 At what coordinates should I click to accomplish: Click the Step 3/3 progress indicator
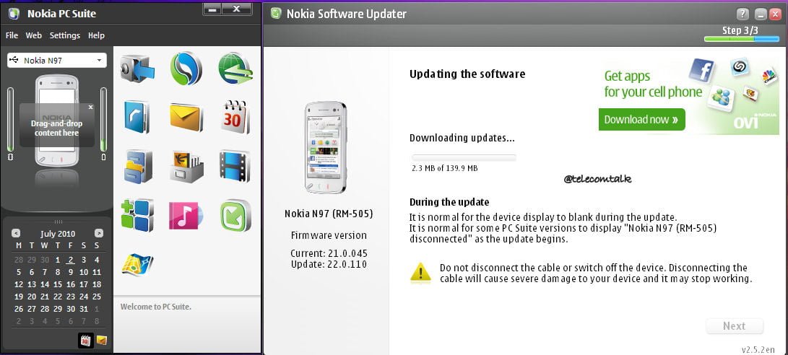pos(741,39)
